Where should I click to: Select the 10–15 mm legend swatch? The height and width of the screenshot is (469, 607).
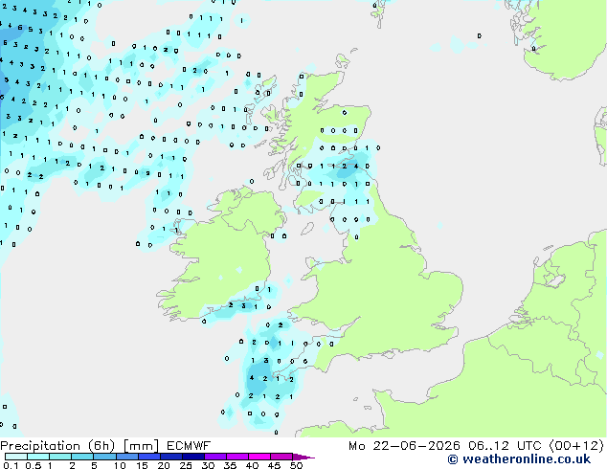tap(126, 457)
